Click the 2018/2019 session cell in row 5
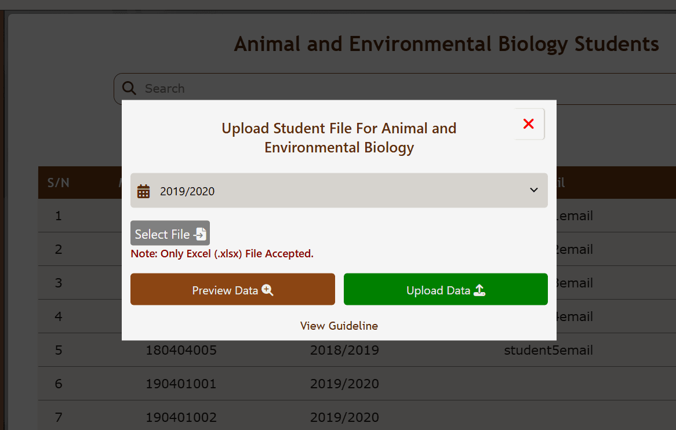Screen dimensions: 676x430 (x=344, y=350)
